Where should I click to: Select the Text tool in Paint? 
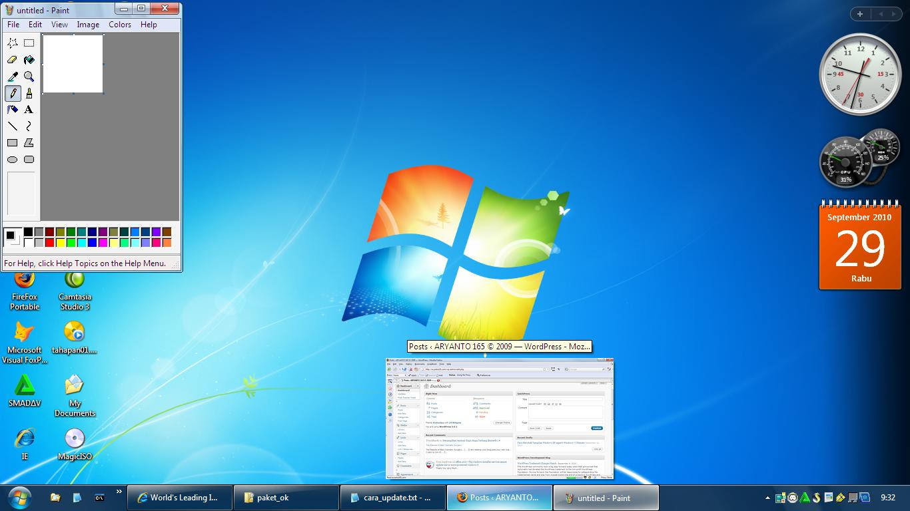28,109
